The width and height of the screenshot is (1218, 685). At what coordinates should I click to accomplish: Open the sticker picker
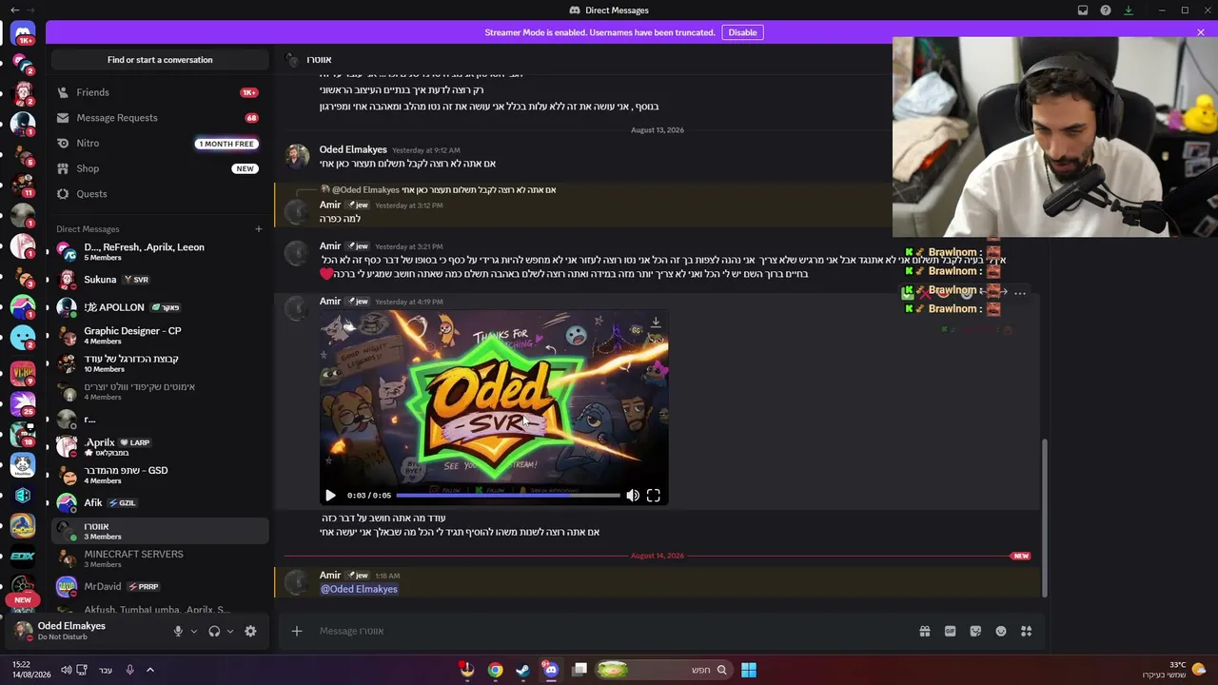coord(975,631)
